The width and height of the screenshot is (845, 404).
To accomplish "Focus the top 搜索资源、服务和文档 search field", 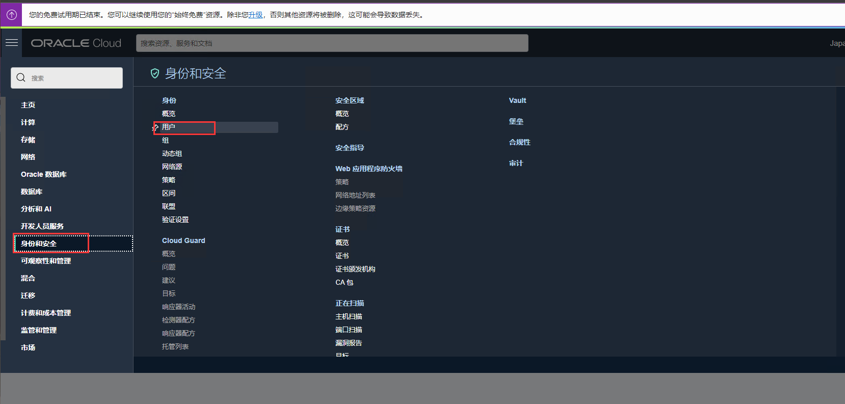I will (x=332, y=43).
